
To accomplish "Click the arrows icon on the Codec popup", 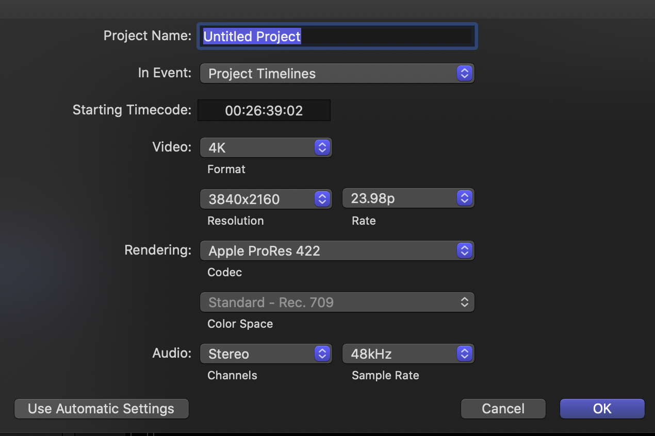I will tap(465, 251).
